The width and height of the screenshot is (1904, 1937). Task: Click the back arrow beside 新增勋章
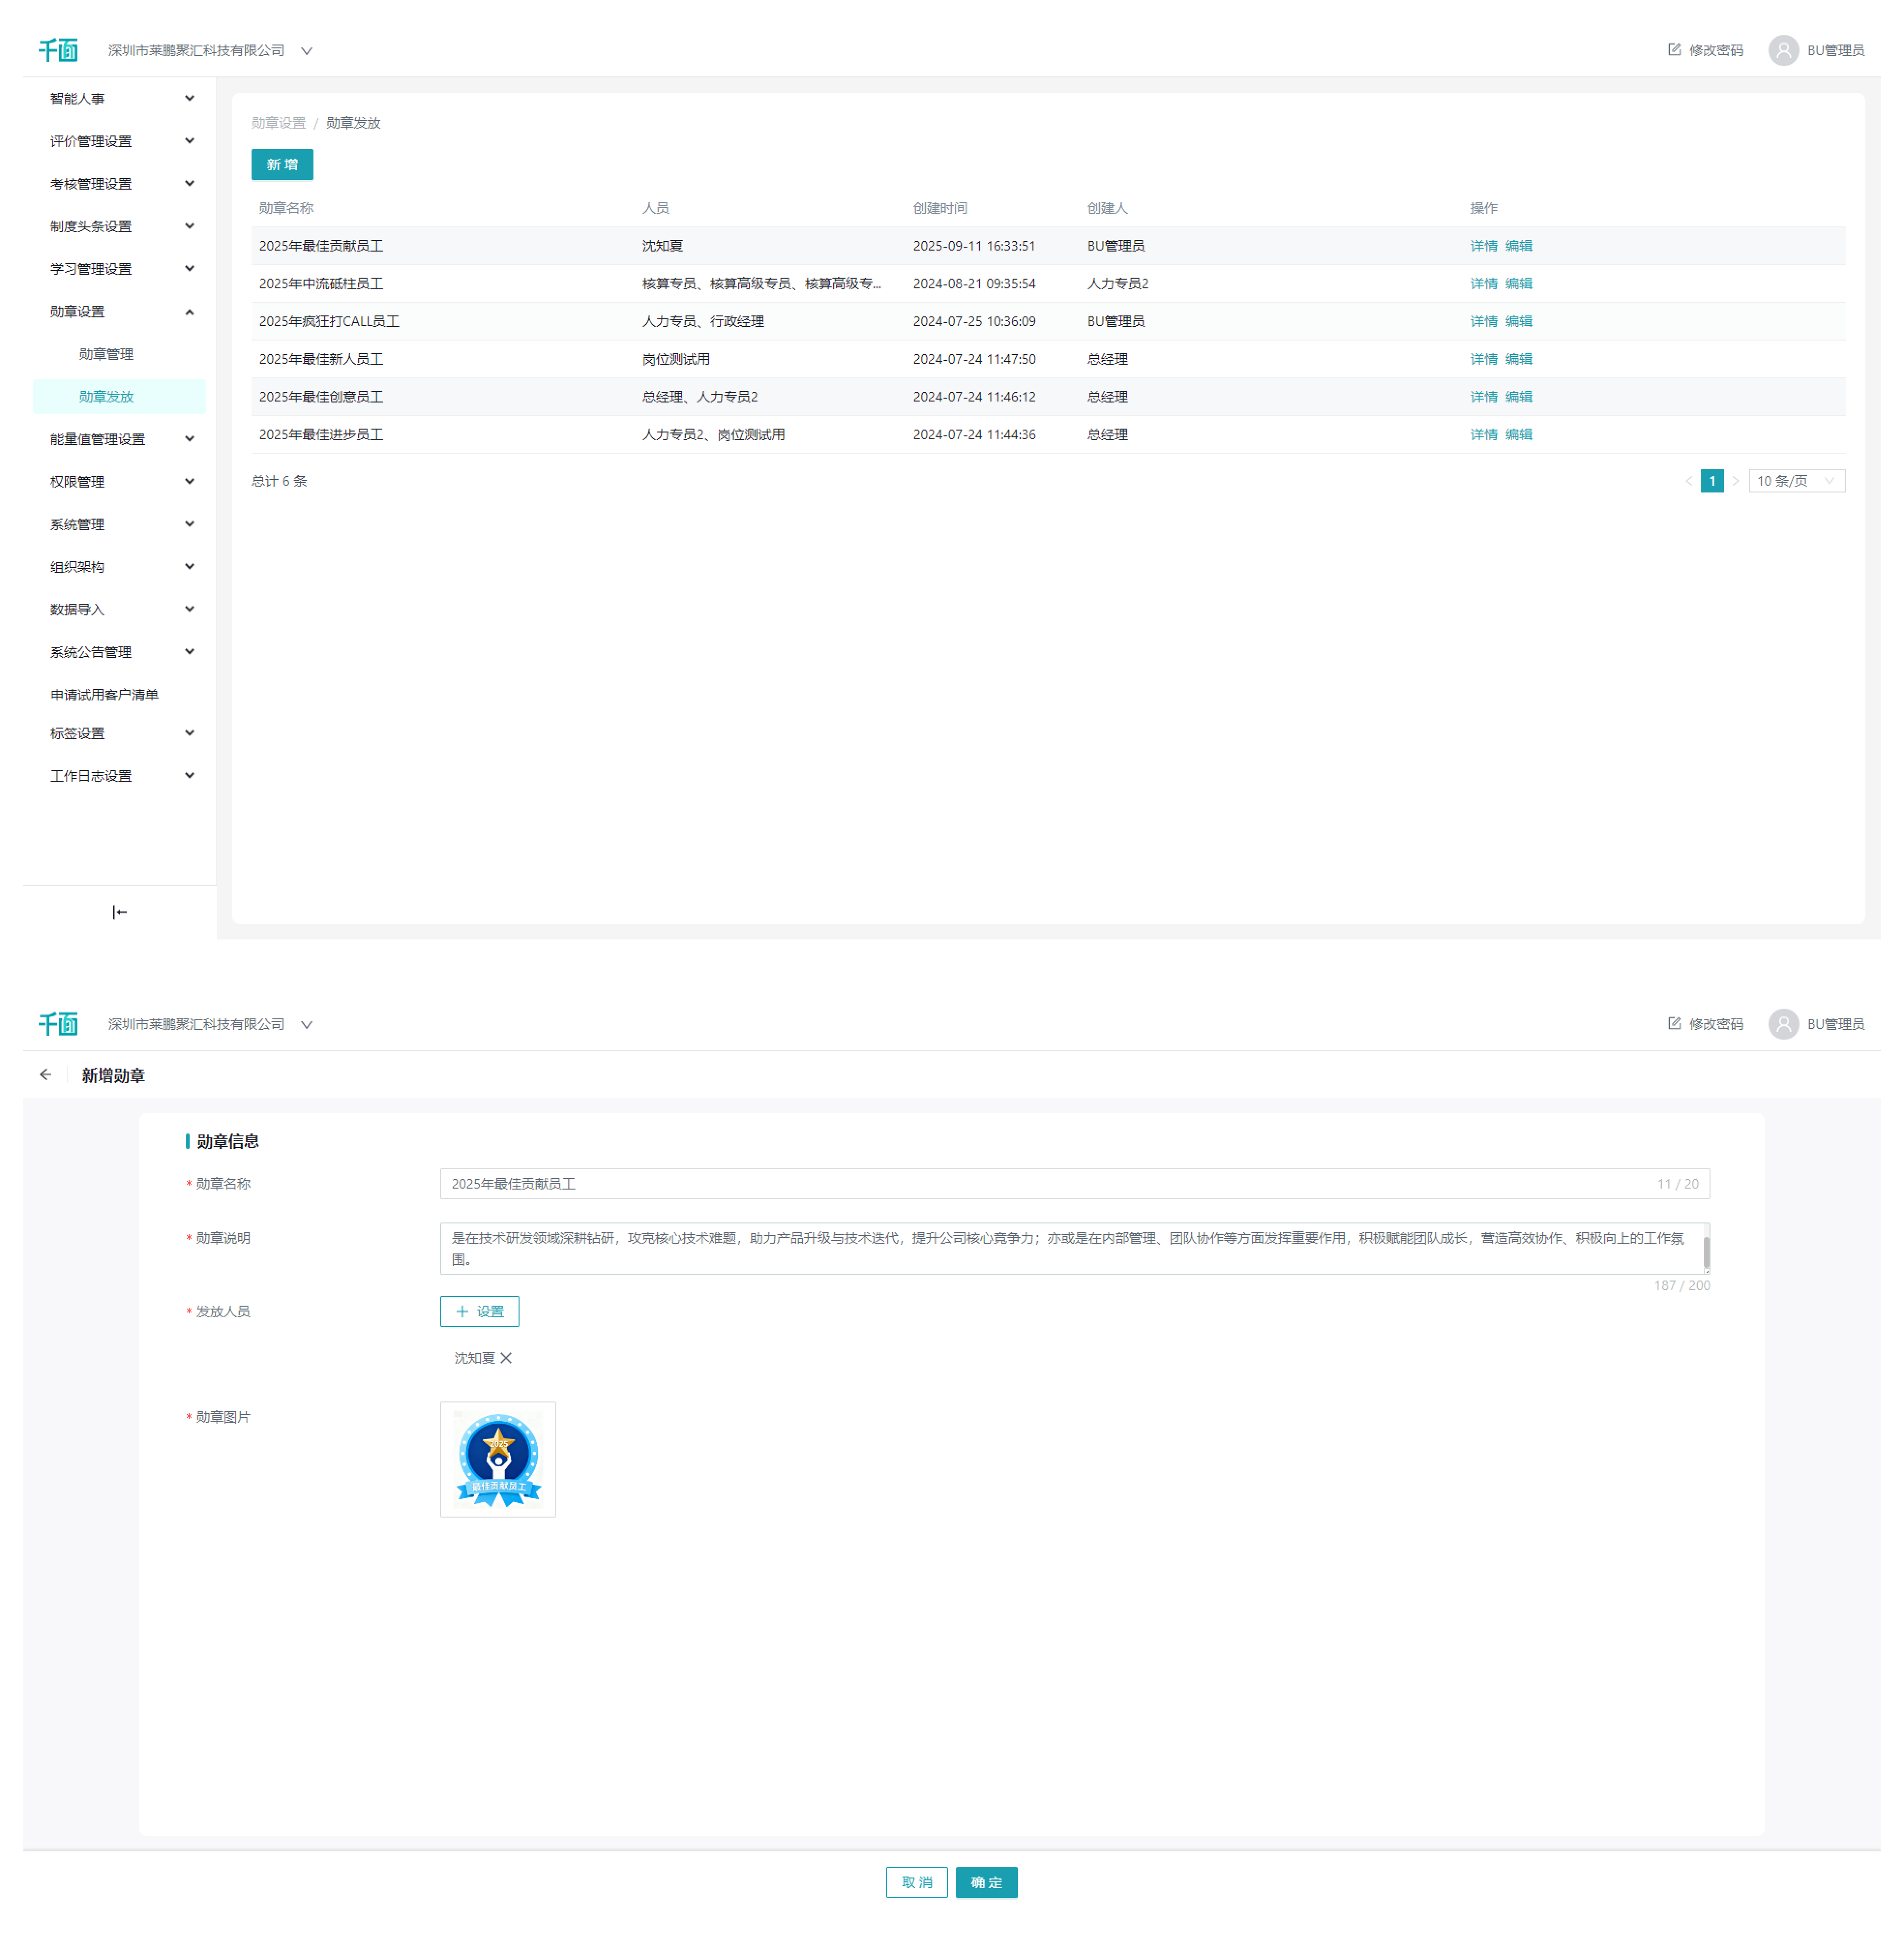pos(46,1074)
